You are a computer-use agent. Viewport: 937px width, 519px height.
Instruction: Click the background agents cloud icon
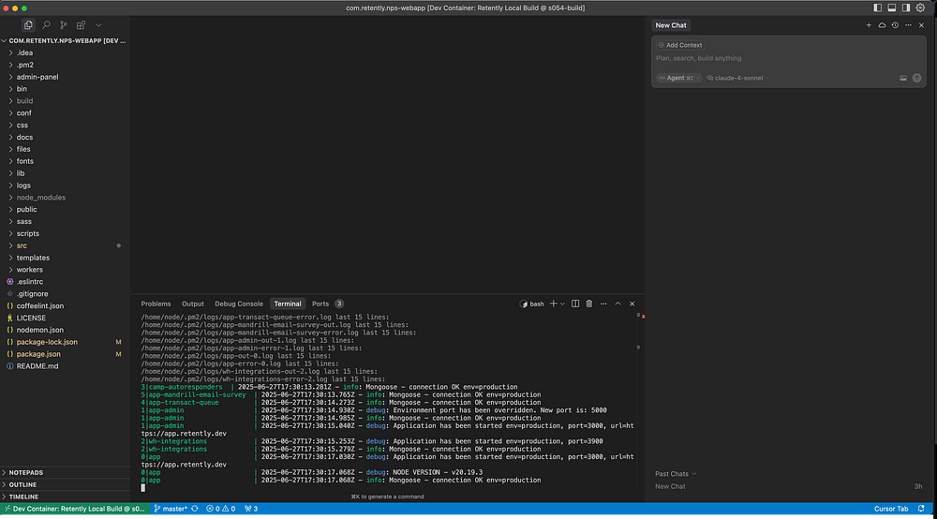coord(882,25)
